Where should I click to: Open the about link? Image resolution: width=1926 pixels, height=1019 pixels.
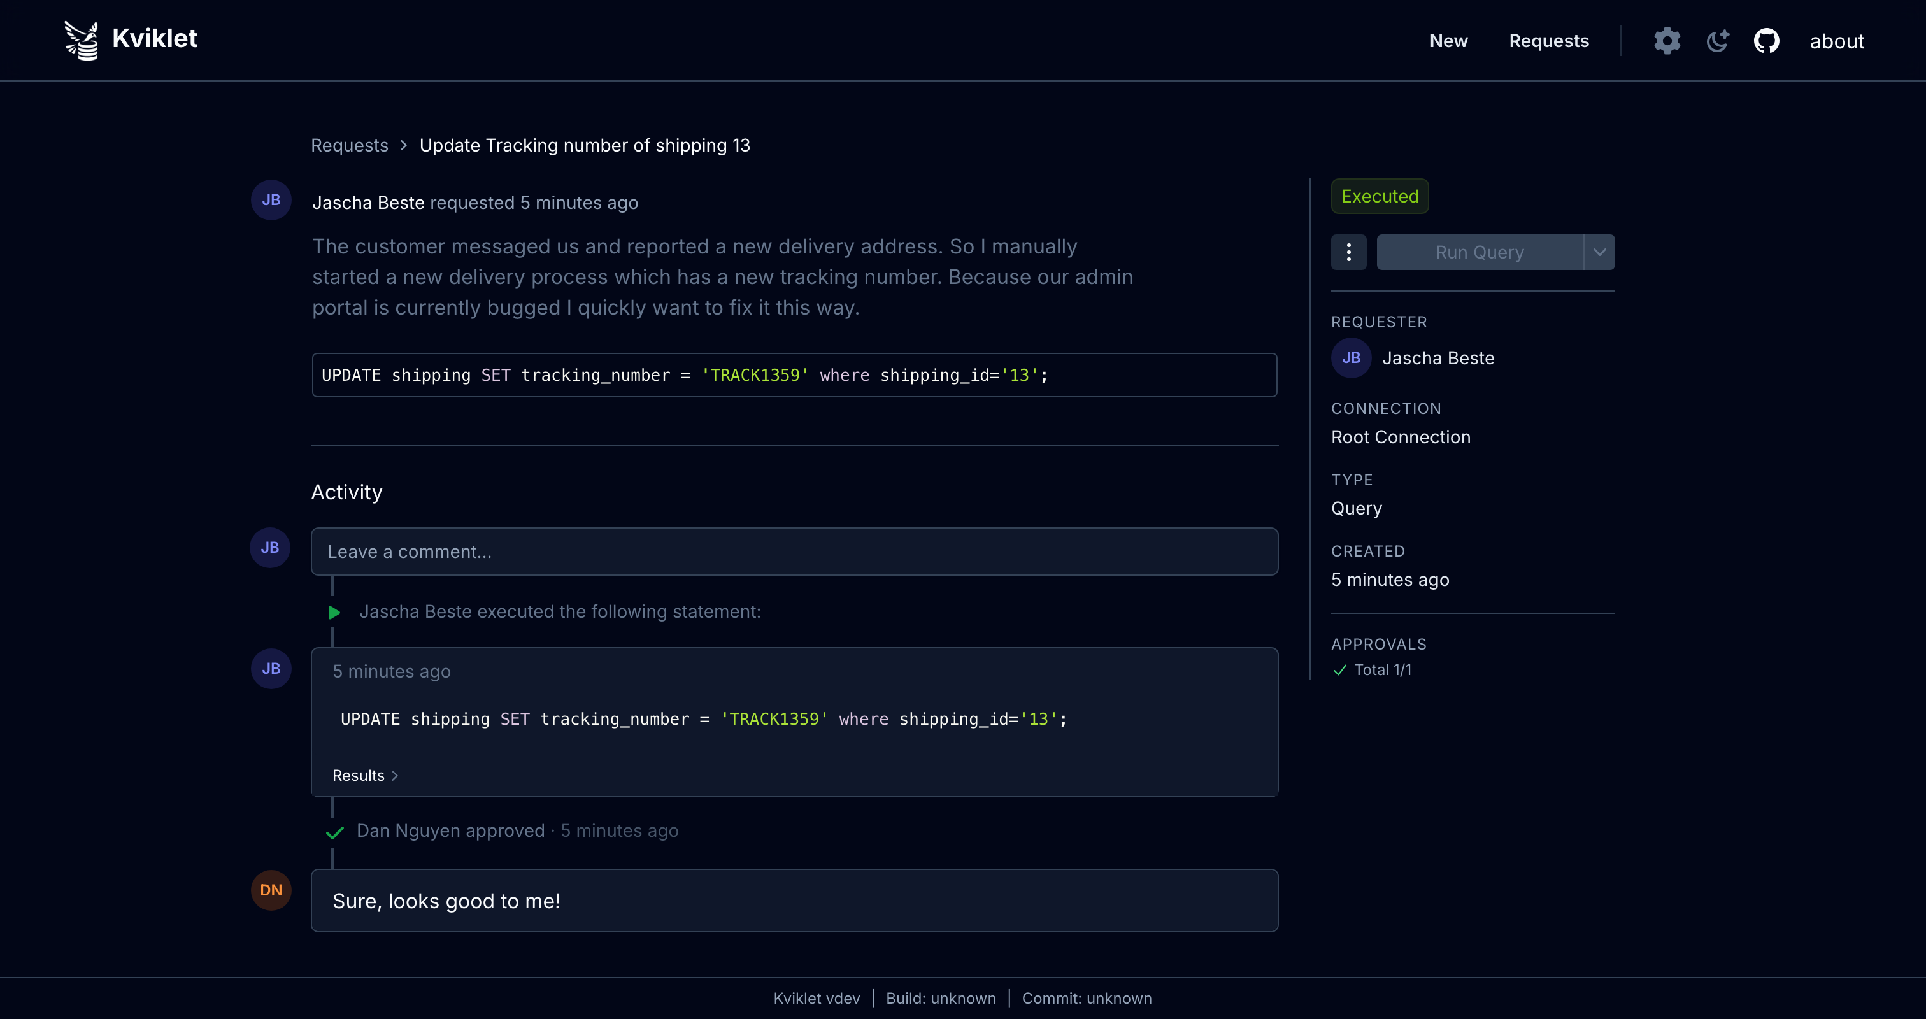[1836, 41]
